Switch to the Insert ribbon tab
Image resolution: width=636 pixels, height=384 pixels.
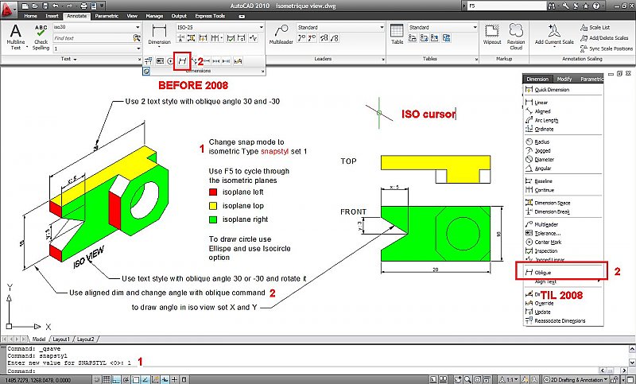(52, 16)
